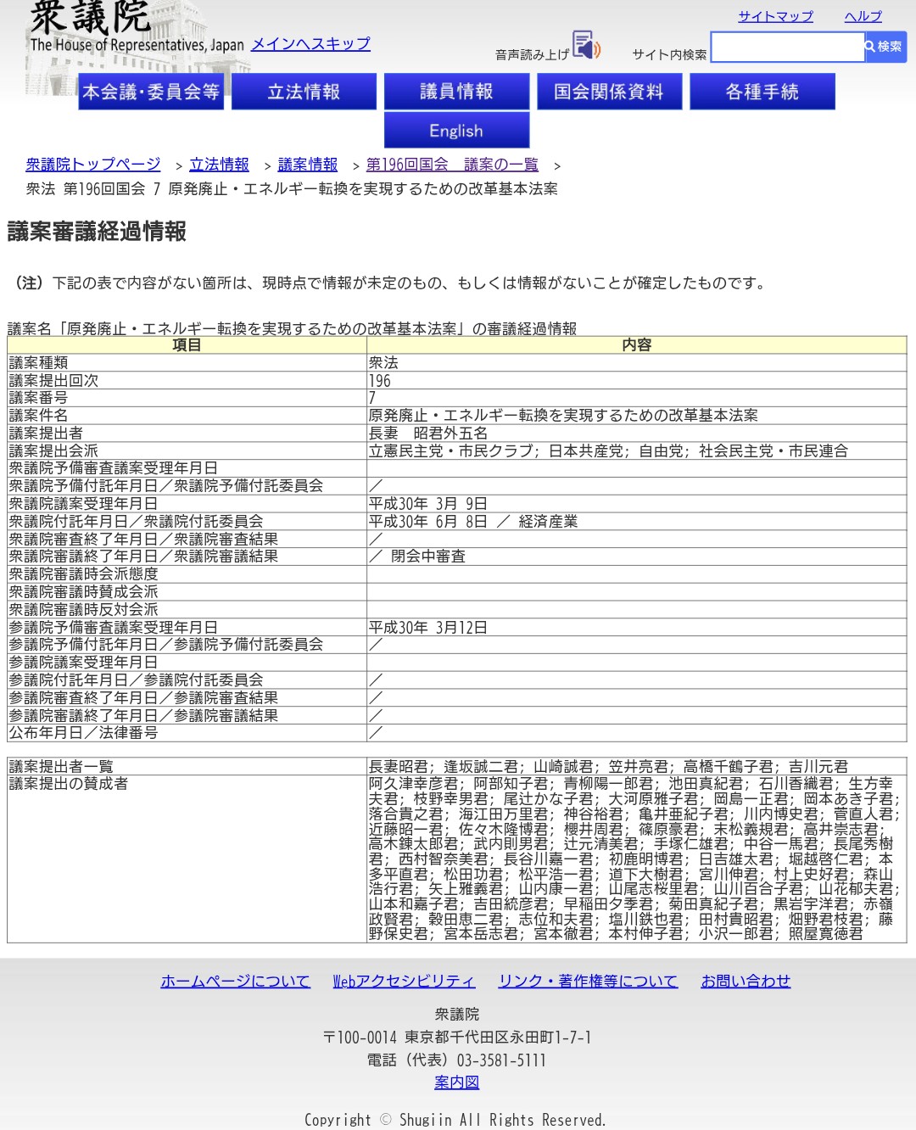Go to 衆議院トップページ breadcrumb
Viewport: 916px width, 1130px height.
tap(93, 165)
